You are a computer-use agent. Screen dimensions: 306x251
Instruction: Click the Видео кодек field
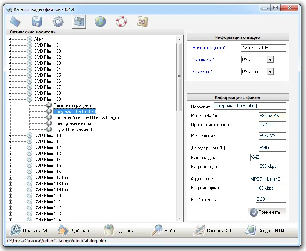pyautogui.click(x=268, y=157)
